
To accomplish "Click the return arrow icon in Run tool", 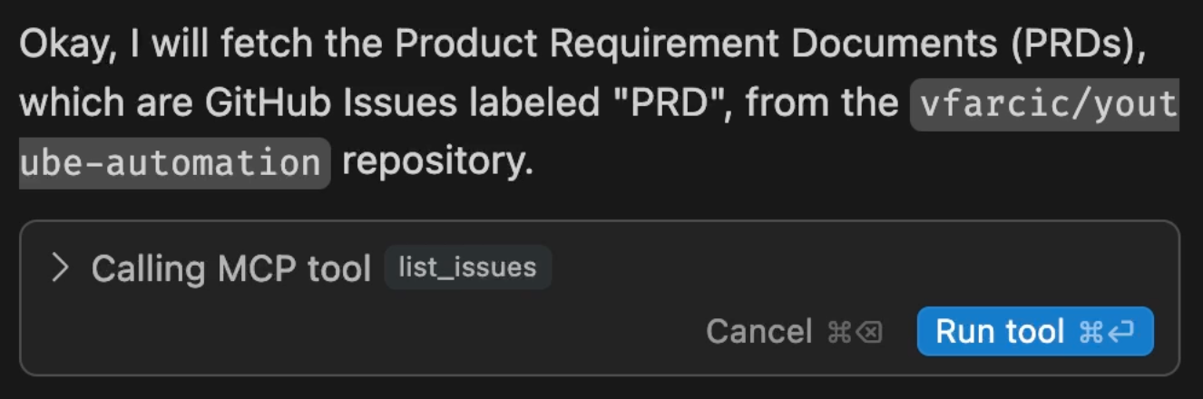I will click(1121, 333).
